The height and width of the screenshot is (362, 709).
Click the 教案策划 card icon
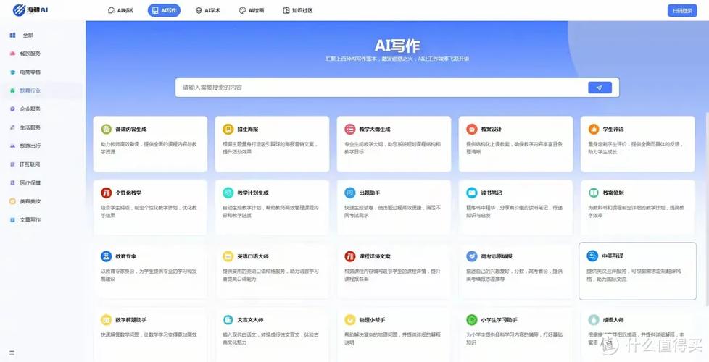pyautogui.click(x=594, y=193)
